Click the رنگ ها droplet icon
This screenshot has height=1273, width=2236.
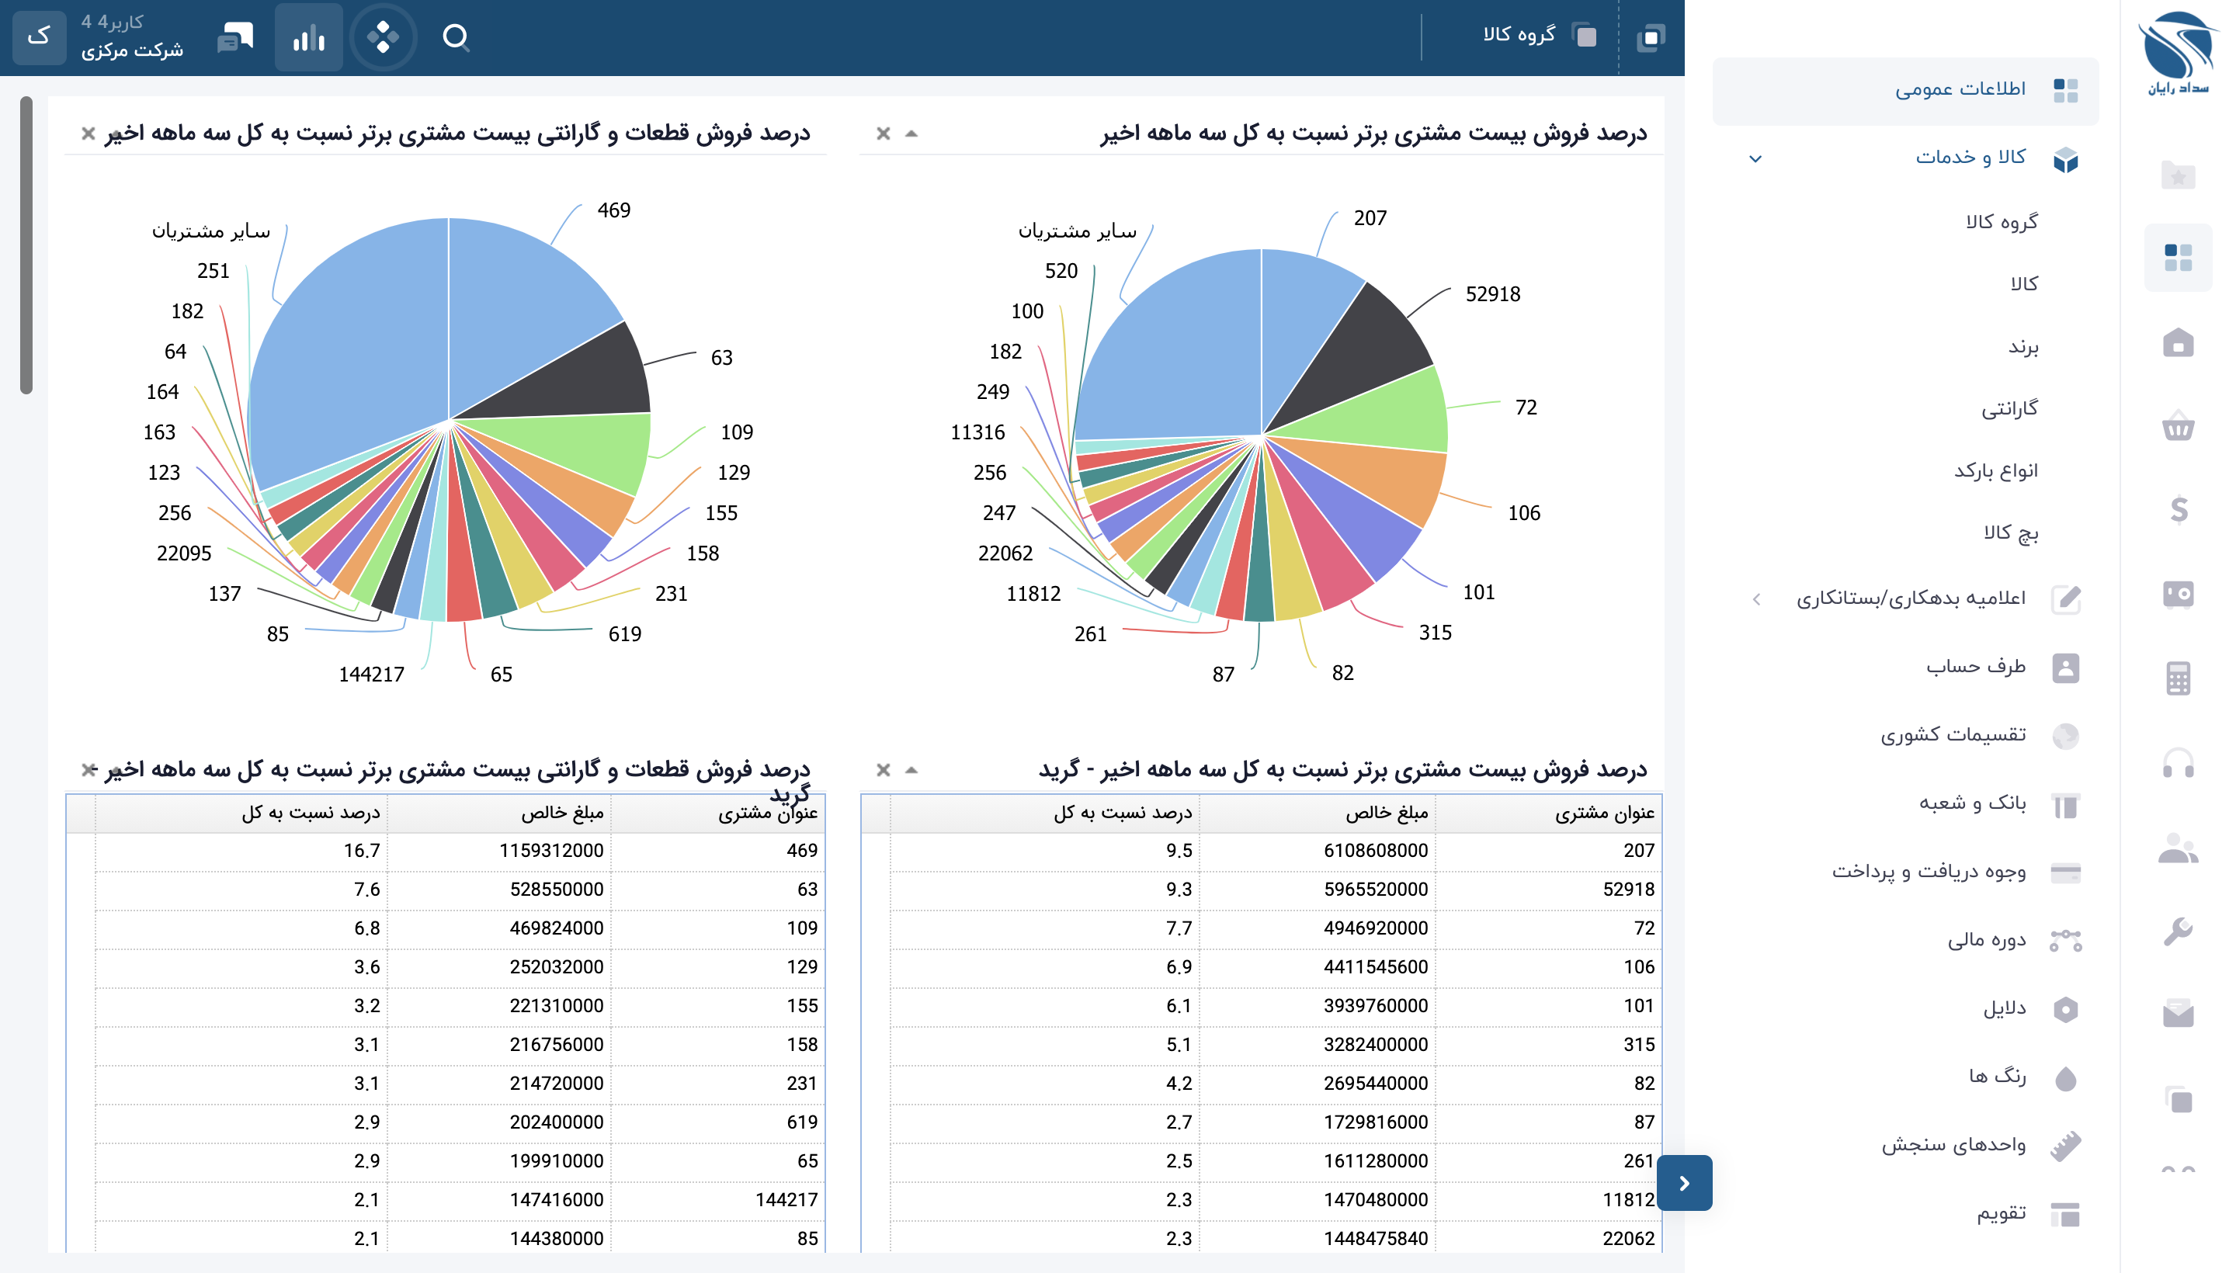point(2064,1078)
